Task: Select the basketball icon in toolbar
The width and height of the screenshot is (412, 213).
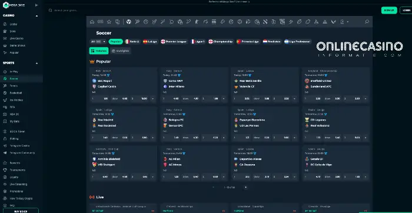Action: [x=146, y=22]
